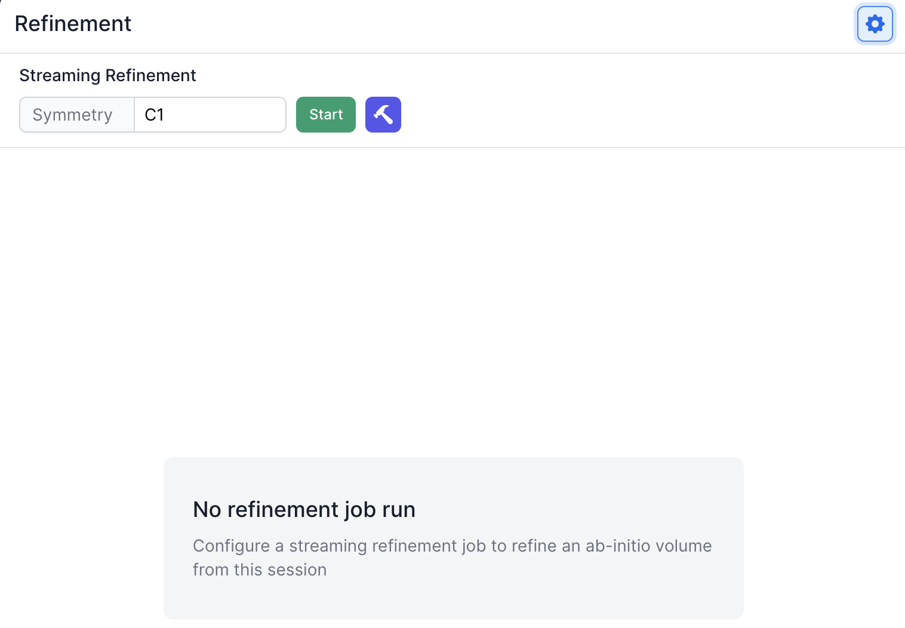The image size is (905, 628).
Task: Place cursor in the C1 symmetry textbox
Action: [x=210, y=115]
